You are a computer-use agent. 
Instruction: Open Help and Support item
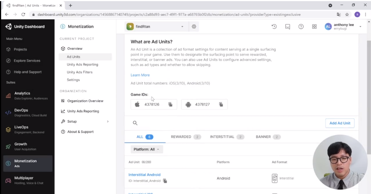(27, 72)
